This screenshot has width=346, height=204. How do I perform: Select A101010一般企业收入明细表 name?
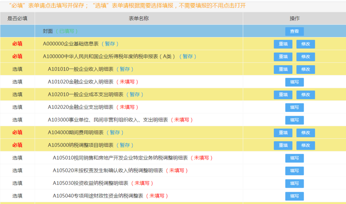click(x=80, y=69)
